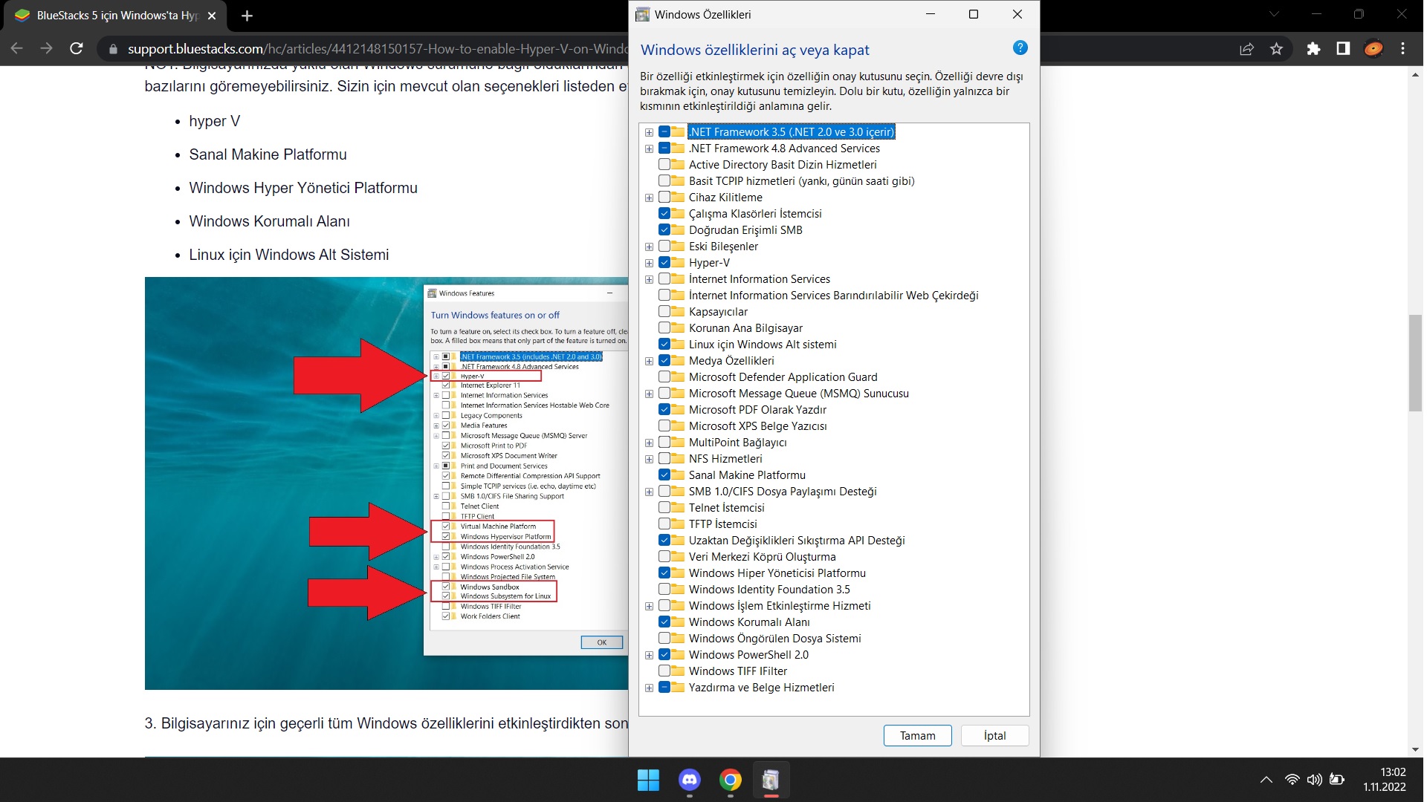Image resolution: width=1427 pixels, height=802 pixels.
Task: Open the Chrome three-dot menu
Action: coord(1402,49)
